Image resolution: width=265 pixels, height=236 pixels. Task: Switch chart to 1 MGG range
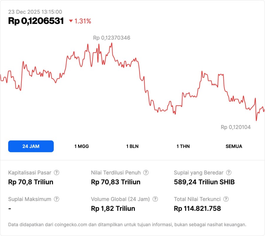(x=82, y=146)
